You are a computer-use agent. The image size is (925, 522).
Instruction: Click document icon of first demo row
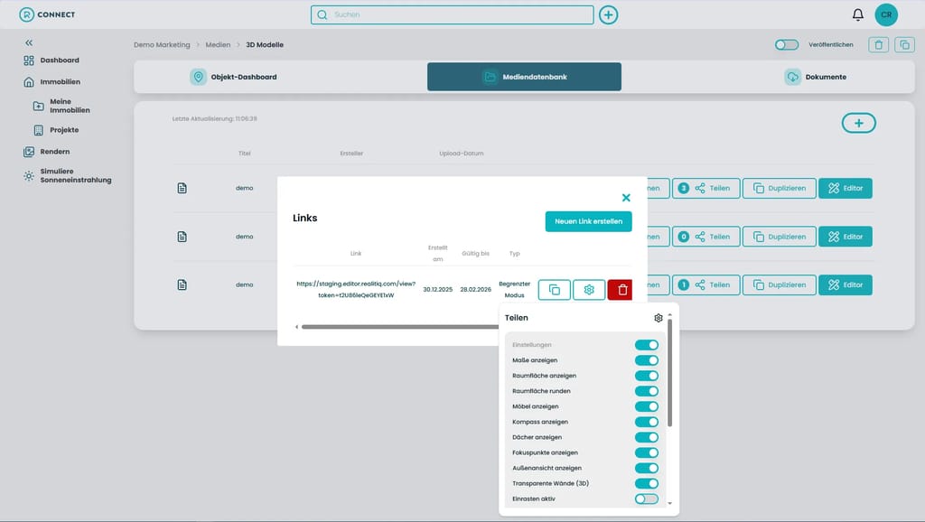[x=182, y=188]
